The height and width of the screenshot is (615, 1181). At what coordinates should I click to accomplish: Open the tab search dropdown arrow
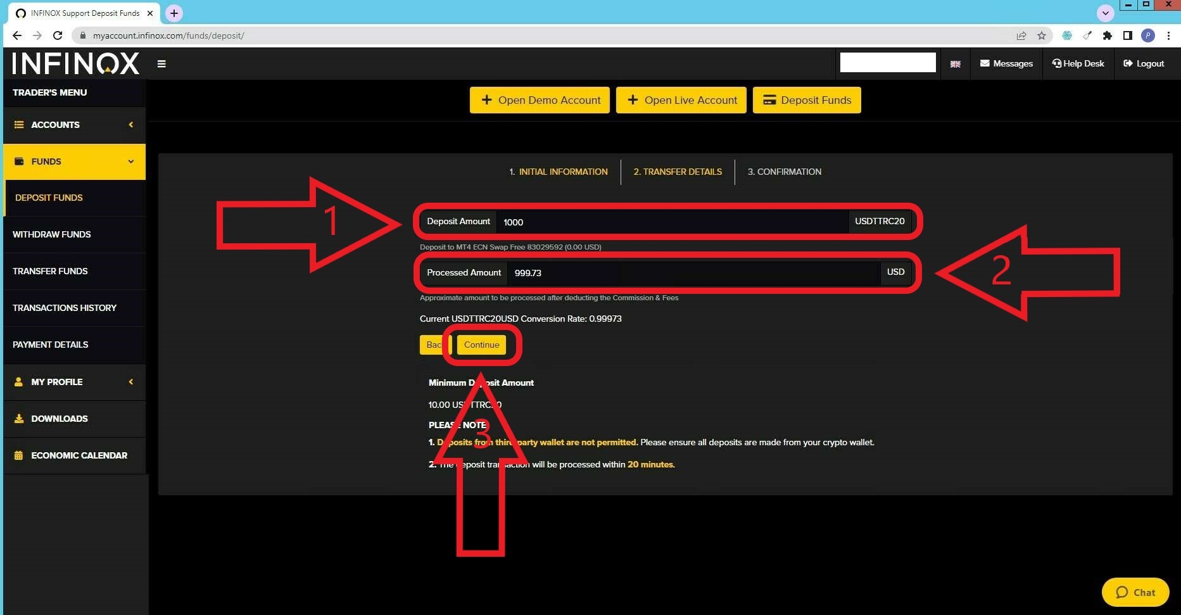pyautogui.click(x=1105, y=13)
